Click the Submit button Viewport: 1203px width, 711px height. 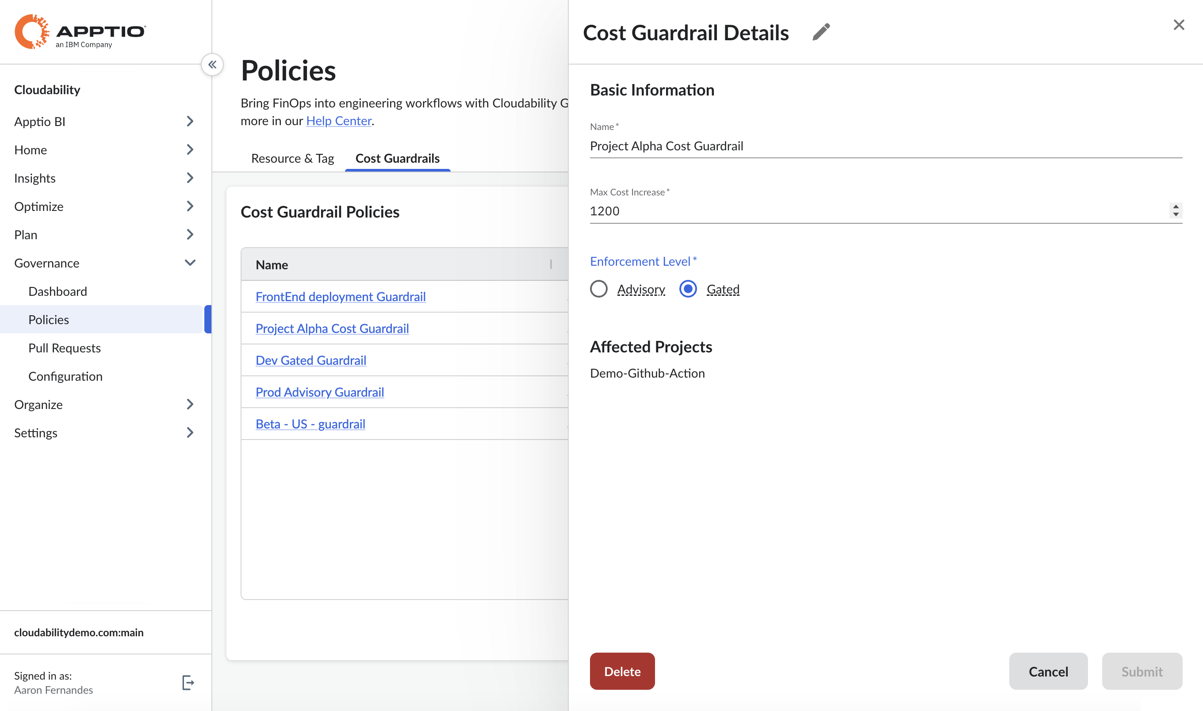coord(1142,671)
